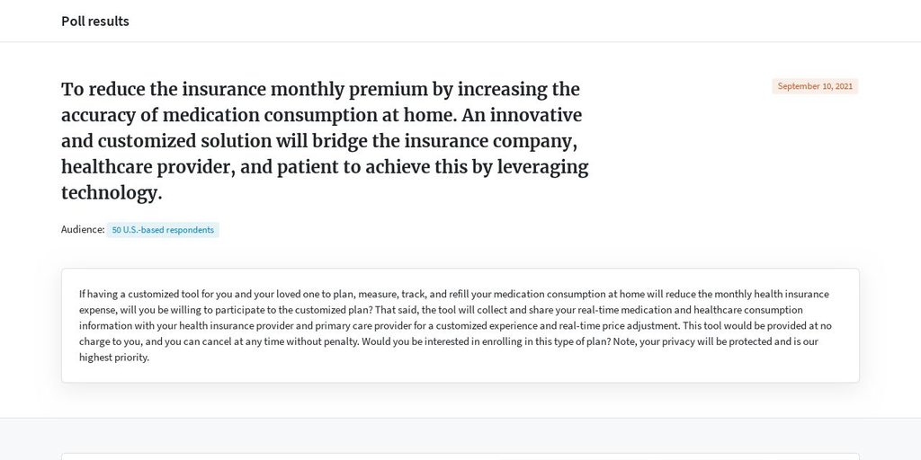Click the partially visible card at the page bottom
921x460 pixels.
(x=460, y=456)
